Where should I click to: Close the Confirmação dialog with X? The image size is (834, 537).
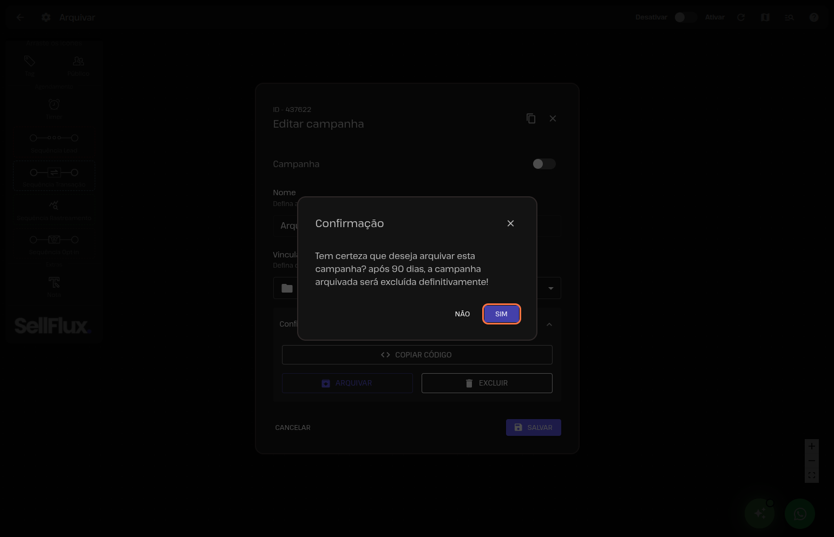pyautogui.click(x=510, y=223)
